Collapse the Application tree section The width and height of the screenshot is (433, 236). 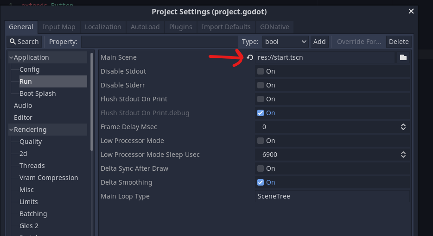(11, 57)
